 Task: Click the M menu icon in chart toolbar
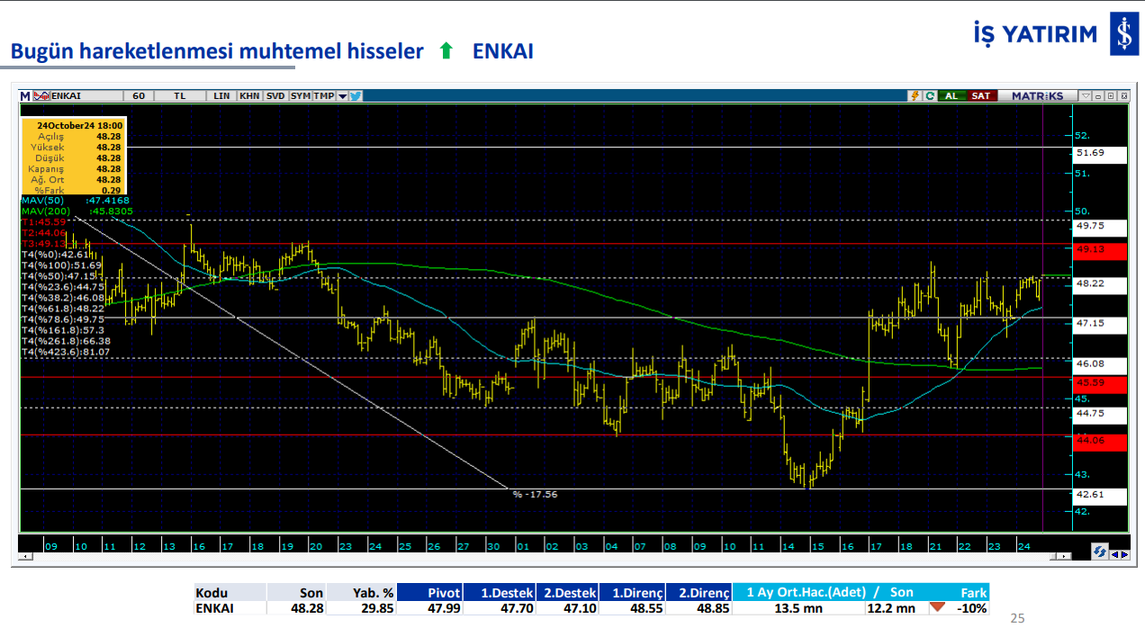point(25,95)
